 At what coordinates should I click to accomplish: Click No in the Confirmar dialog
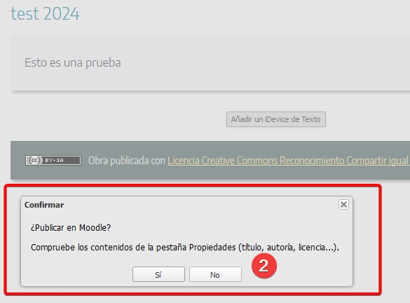click(x=215, y=274)
